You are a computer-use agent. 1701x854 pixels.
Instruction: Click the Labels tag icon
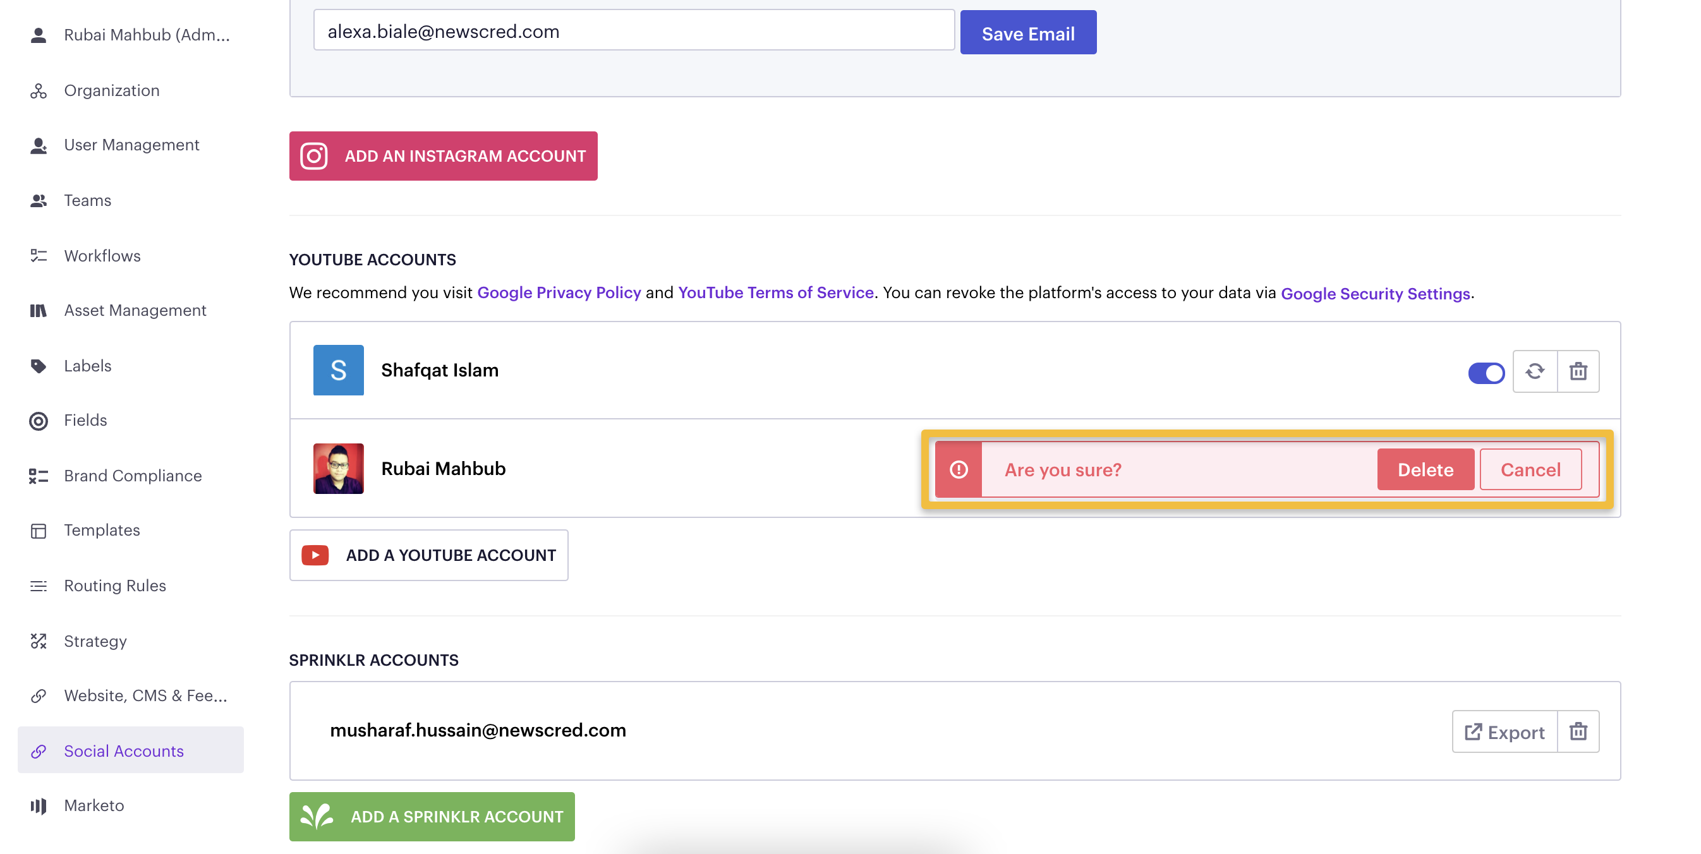(39, 366)
